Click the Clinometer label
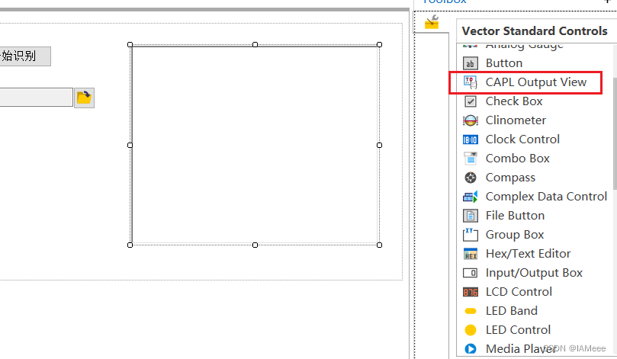The image size is (617, 359). (516, 120)
